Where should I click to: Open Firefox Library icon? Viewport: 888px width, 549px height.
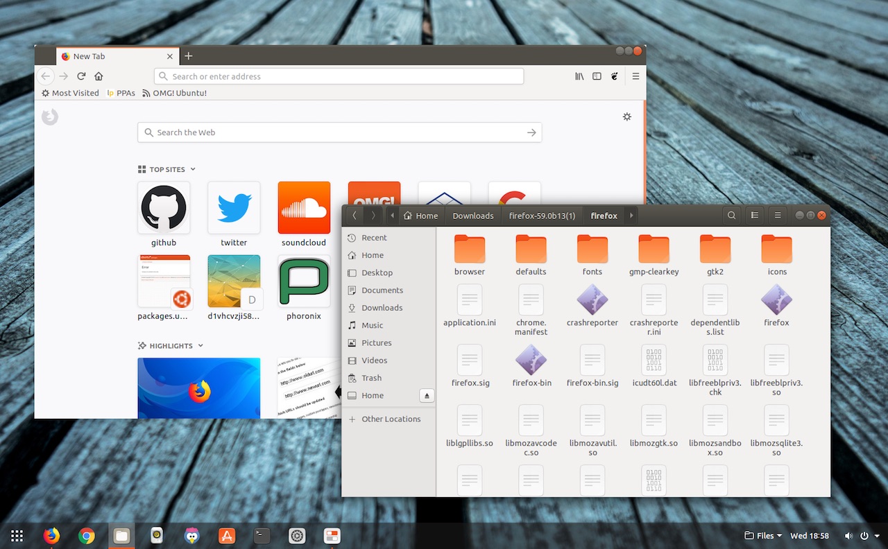[579, 76]
